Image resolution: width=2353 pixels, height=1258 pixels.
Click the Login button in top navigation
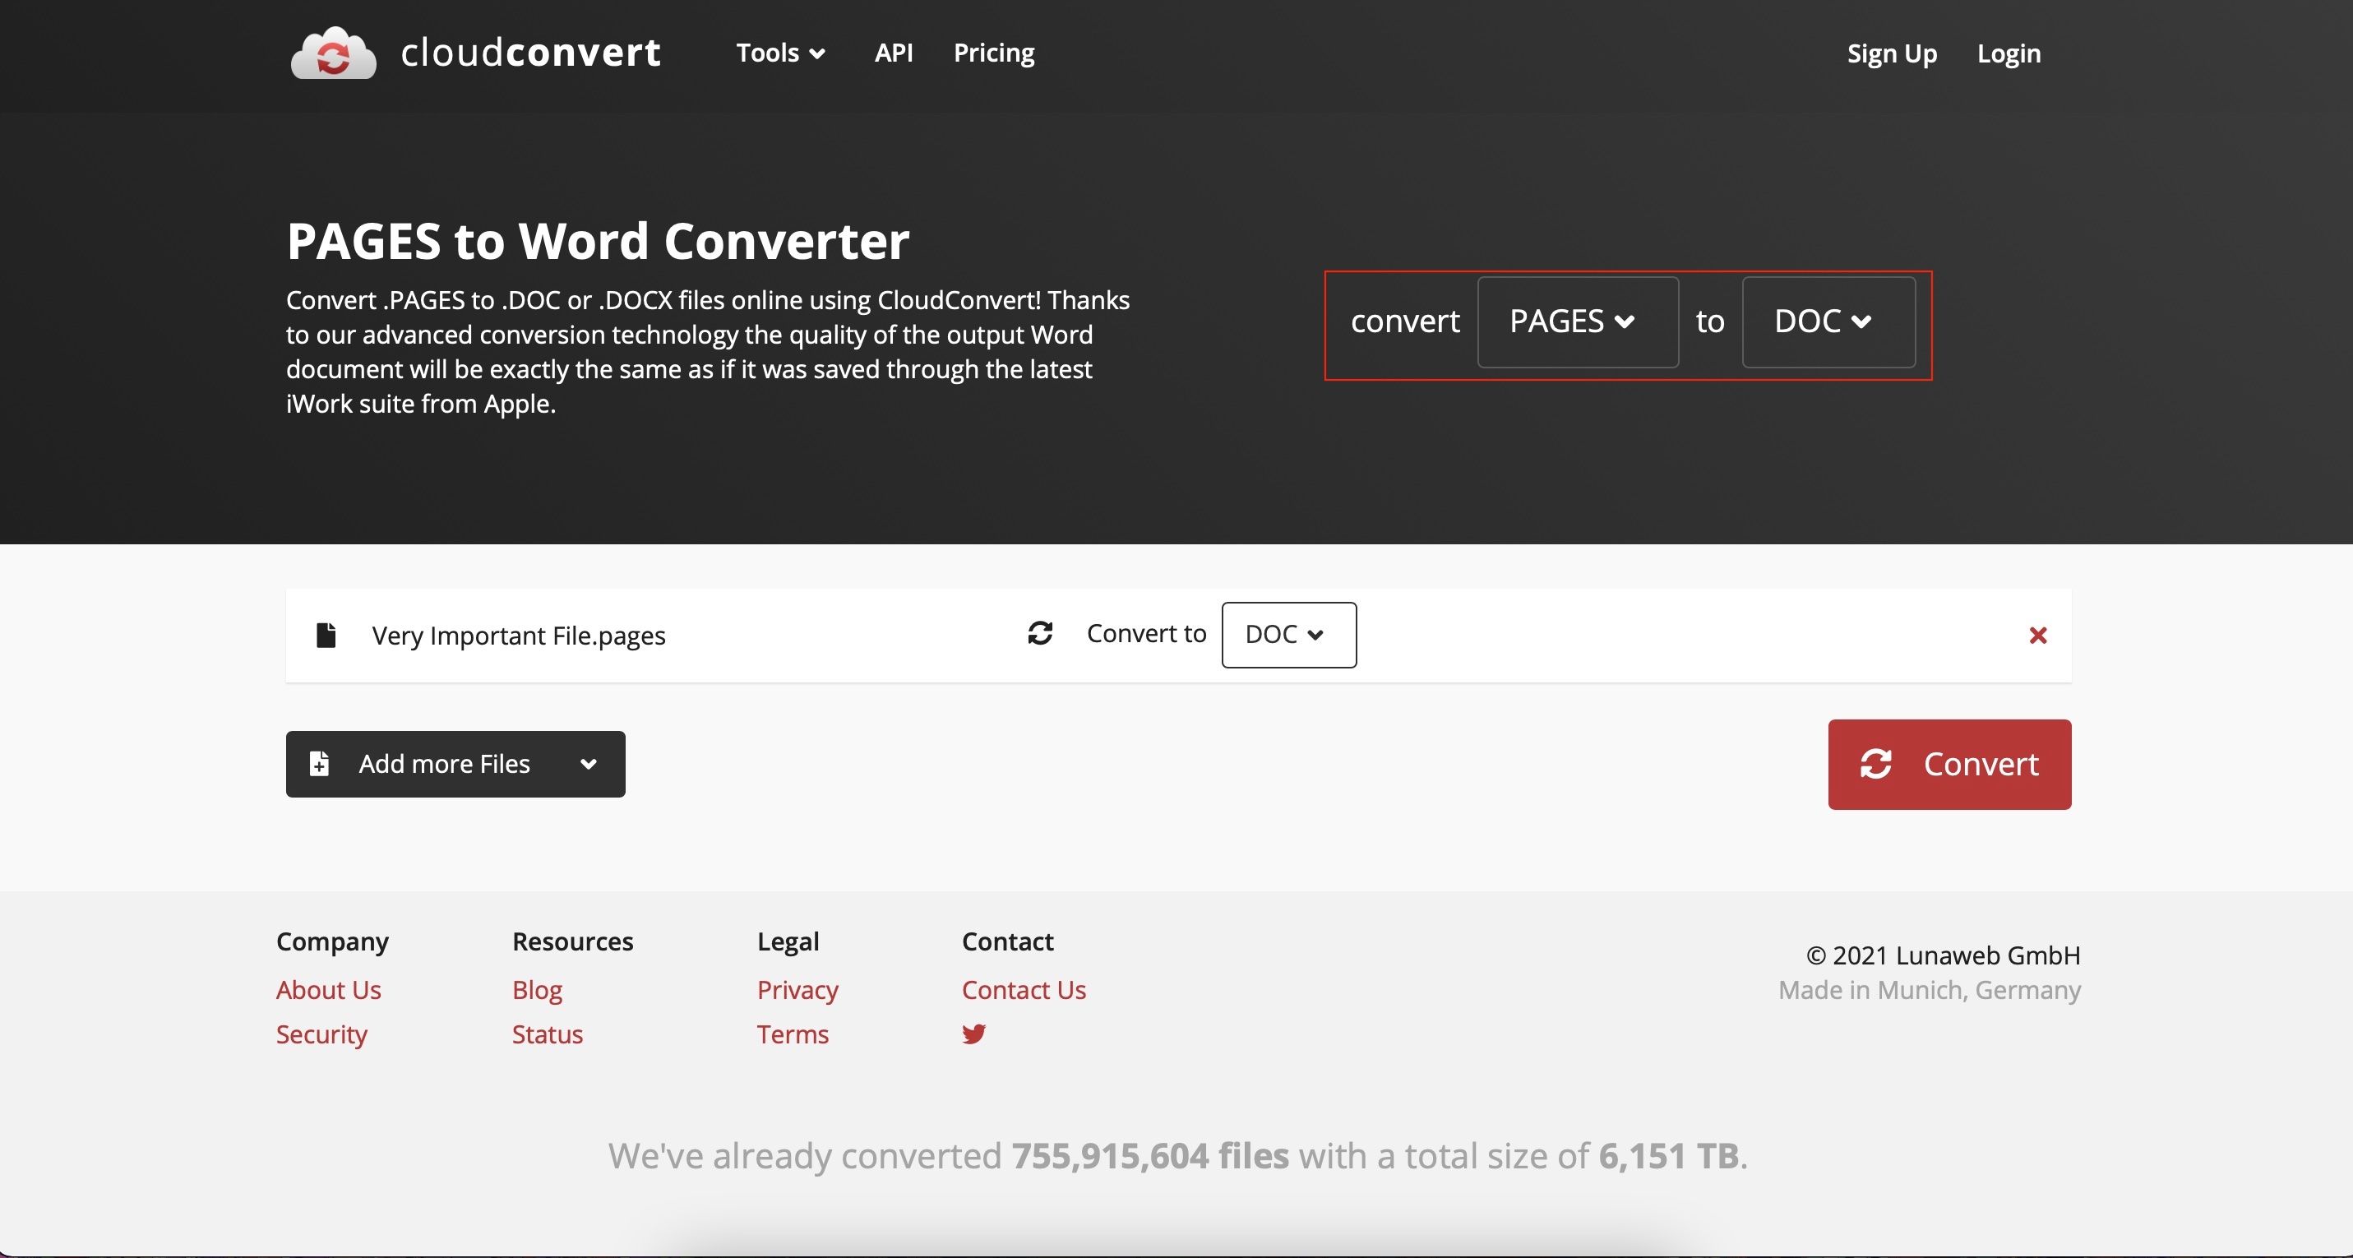coord(2008,51)
